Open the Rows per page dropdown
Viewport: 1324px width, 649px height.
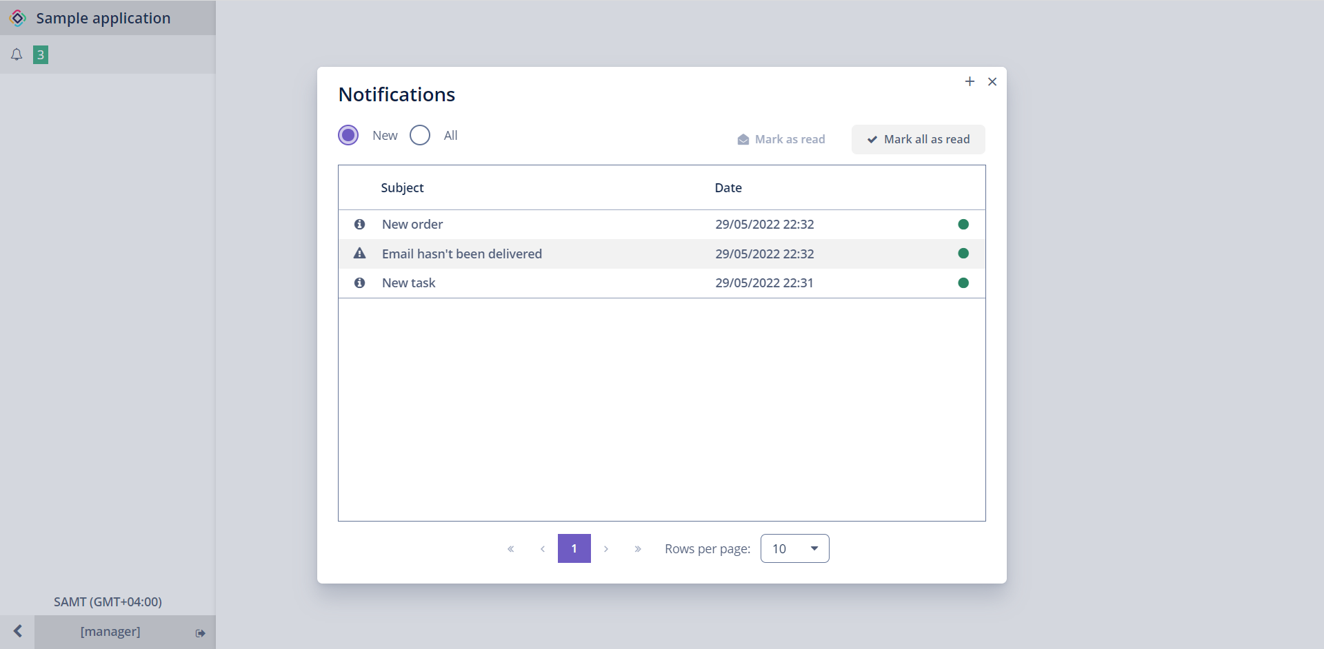coord(794,548)
